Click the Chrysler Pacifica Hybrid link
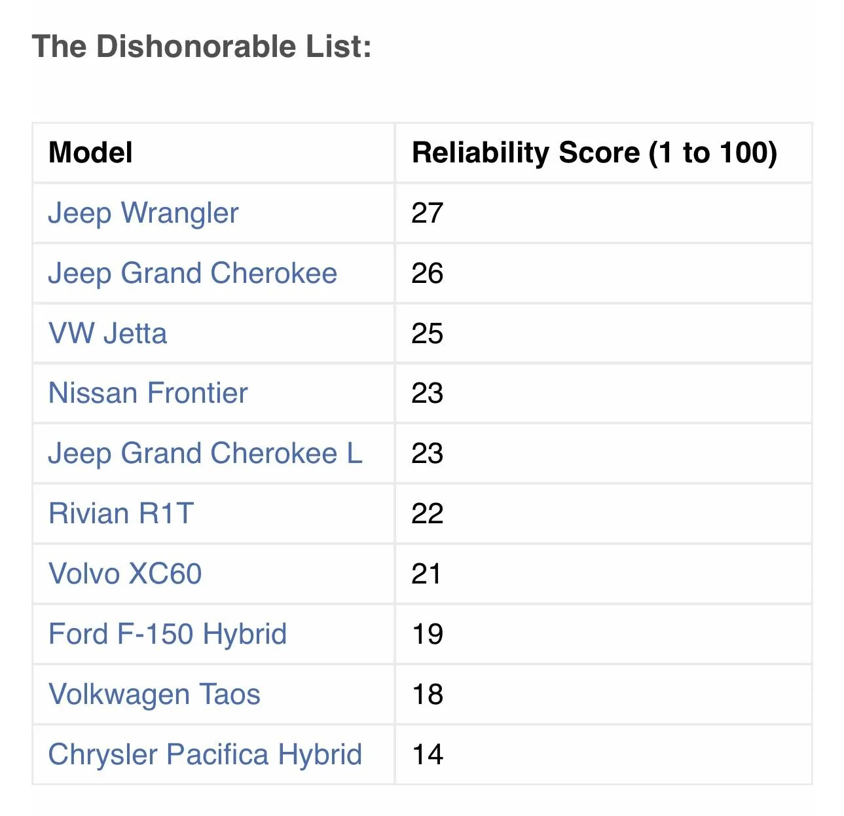The height and width of the screenshot is (816, 844). coord(205,755)
